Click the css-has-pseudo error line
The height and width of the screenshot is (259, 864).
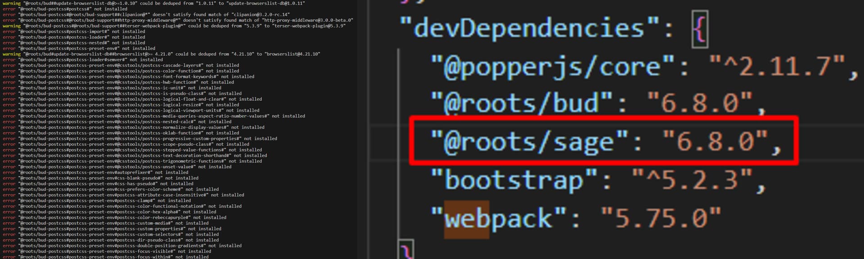coord(98,183)
